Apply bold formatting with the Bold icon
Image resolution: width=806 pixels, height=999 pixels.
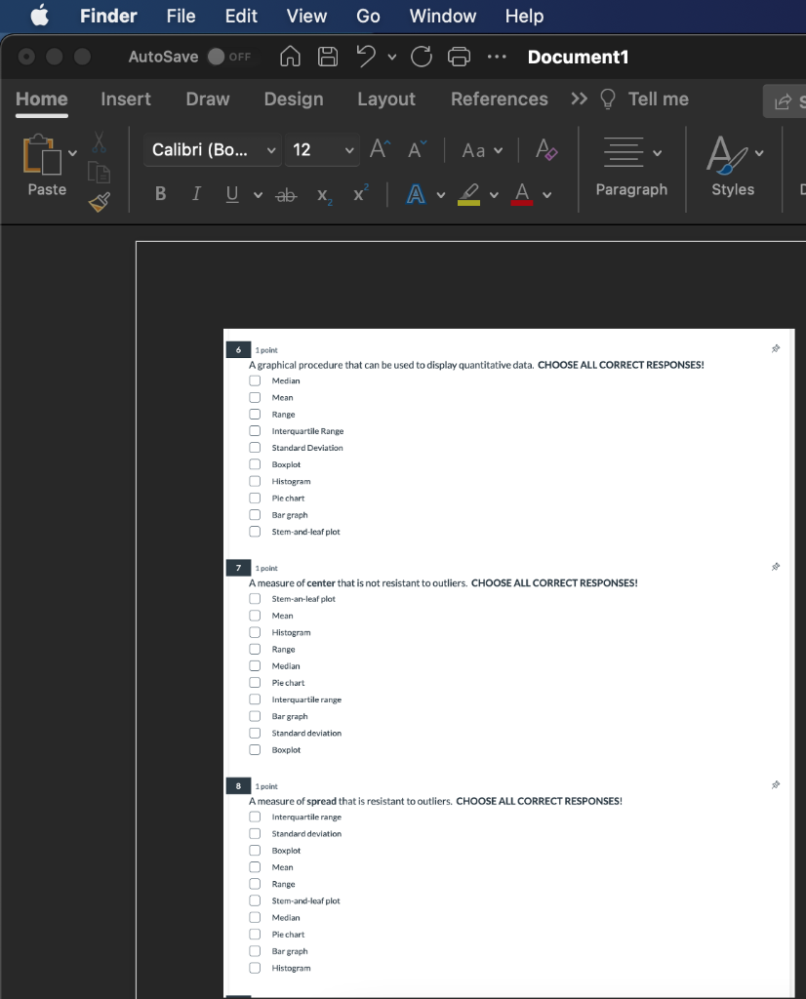coord(159,193)
